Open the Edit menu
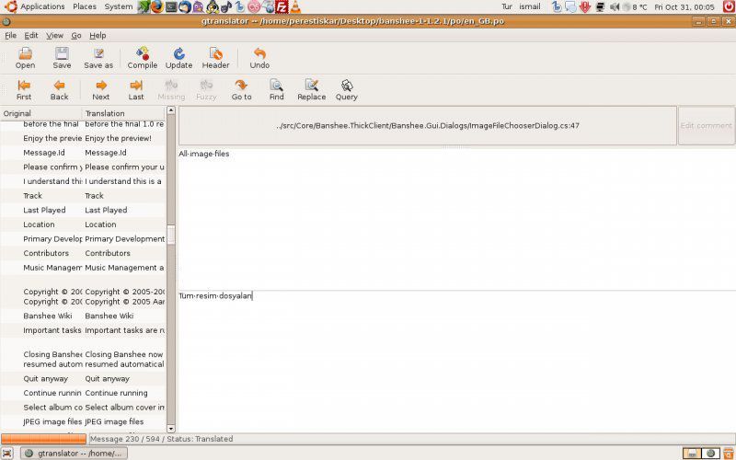 coord(31,36)
